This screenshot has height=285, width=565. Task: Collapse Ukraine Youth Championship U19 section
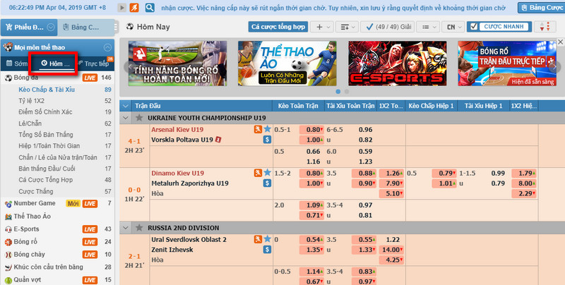(126, 117)
